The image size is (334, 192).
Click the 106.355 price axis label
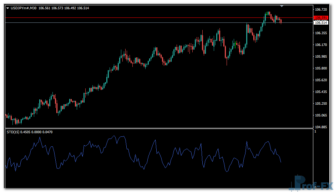321,33
